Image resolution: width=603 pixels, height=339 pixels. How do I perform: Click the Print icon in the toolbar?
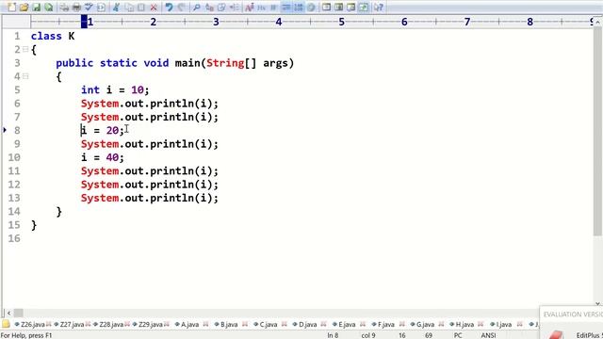tap(76, 7)
